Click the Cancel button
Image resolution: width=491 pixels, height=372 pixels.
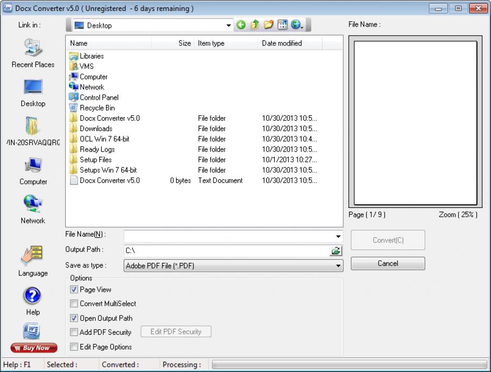[x=388, y=263]
